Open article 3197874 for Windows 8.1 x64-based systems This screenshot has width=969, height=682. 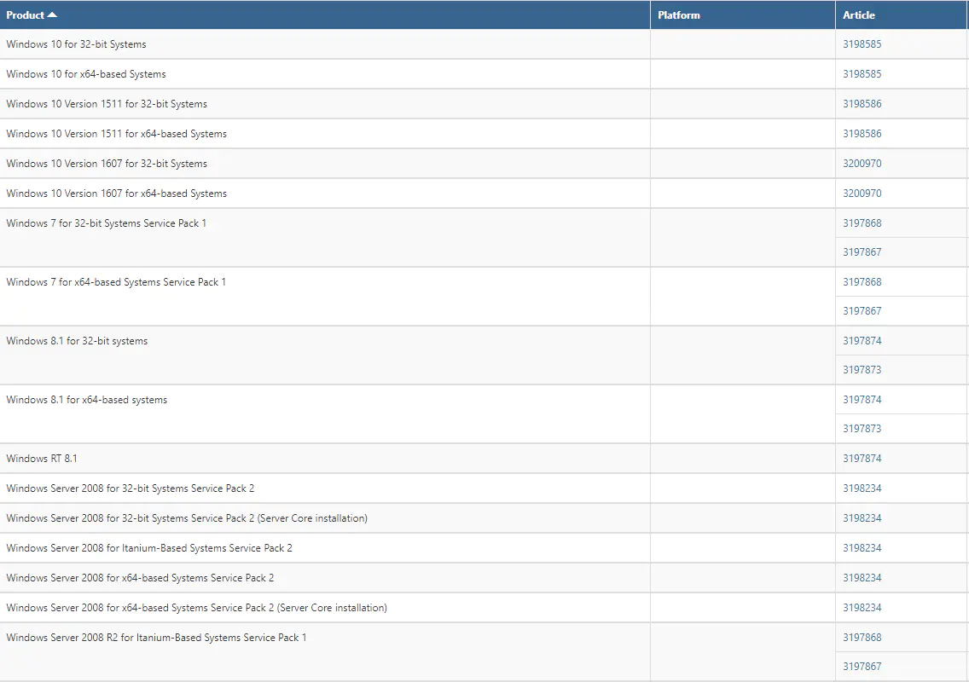click(862, 400)
